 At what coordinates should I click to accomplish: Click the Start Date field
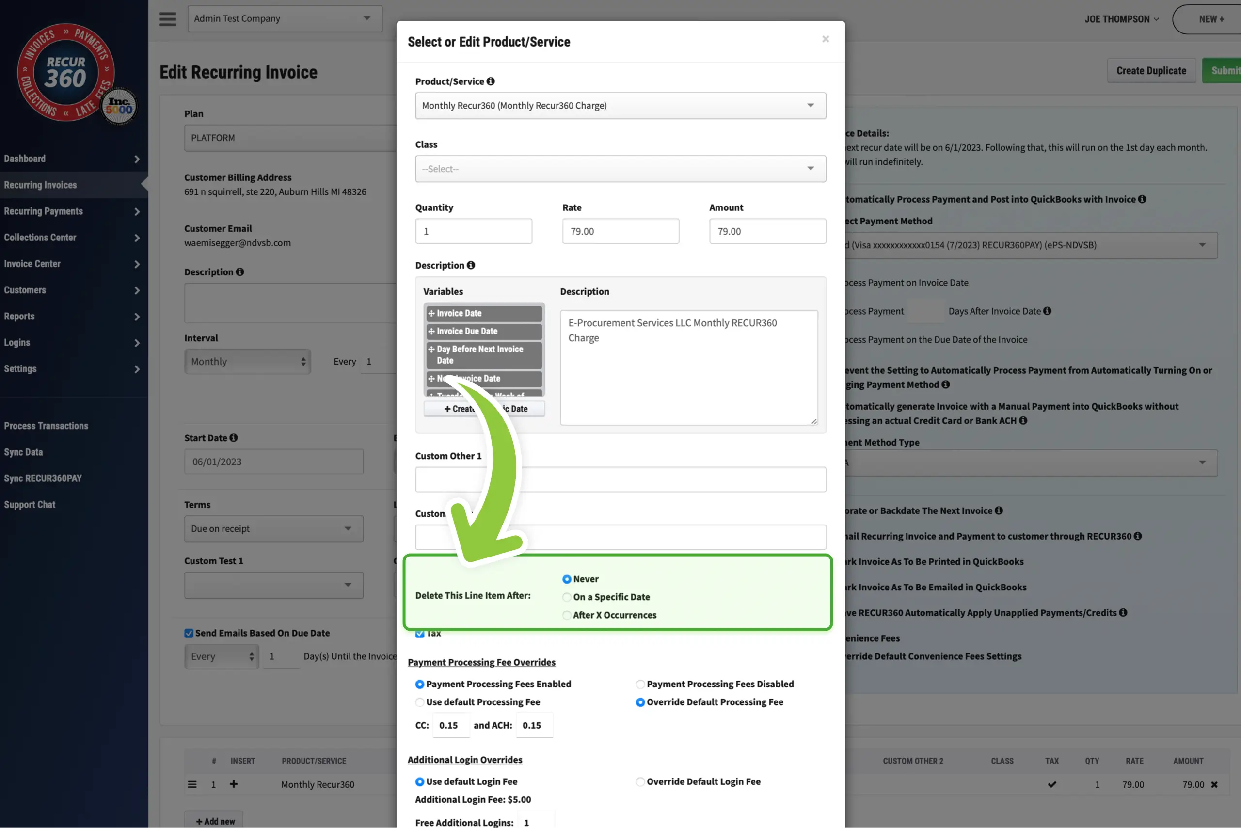273,462
